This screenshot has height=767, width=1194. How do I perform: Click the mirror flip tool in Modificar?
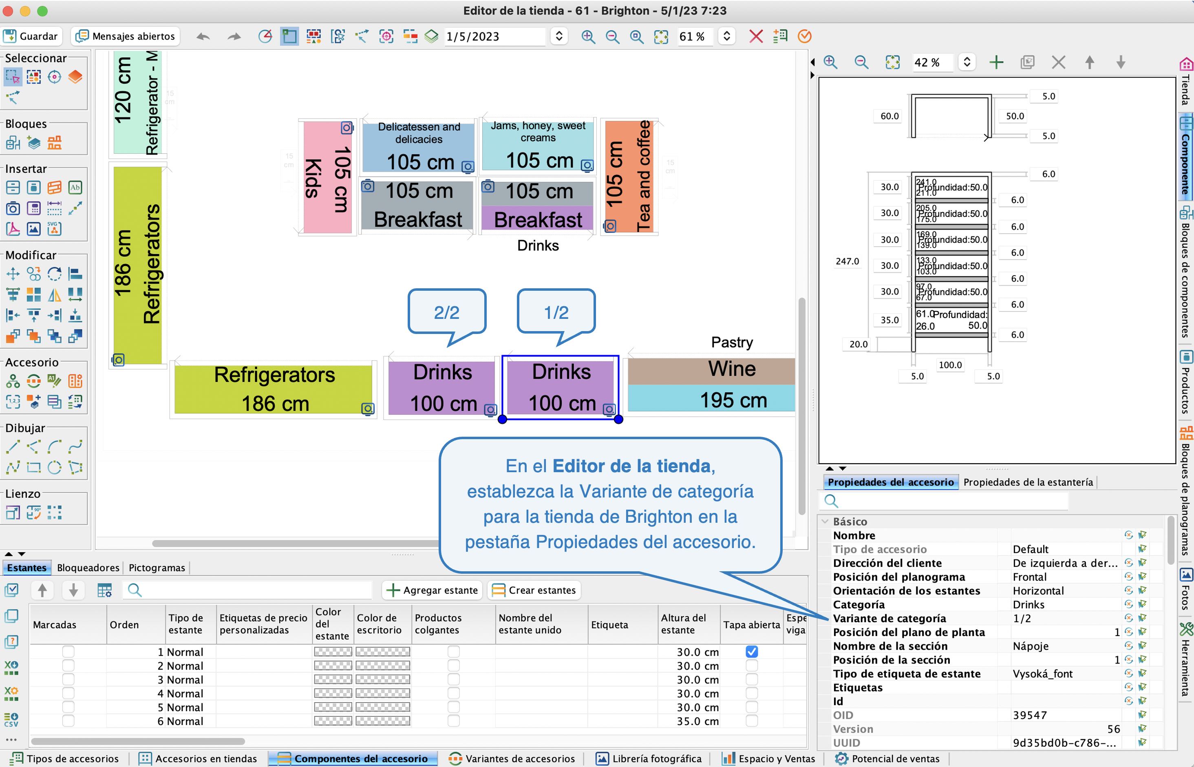pos(54,294)
